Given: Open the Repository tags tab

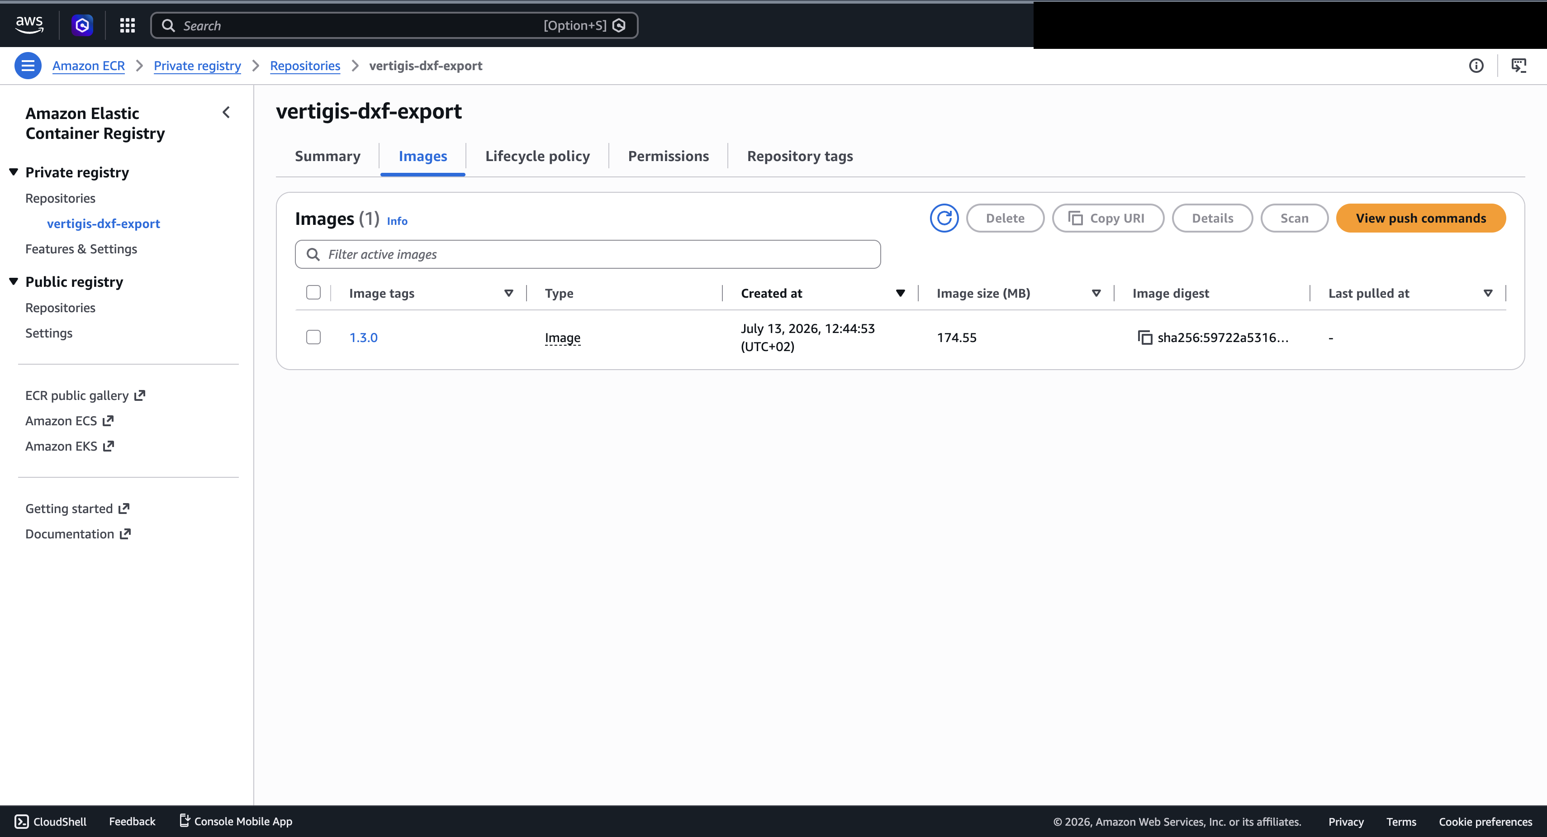Looking at the screenshot, I should (x=800, y=156).
